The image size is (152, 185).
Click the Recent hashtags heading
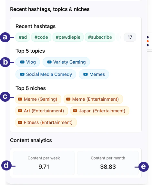35,26
